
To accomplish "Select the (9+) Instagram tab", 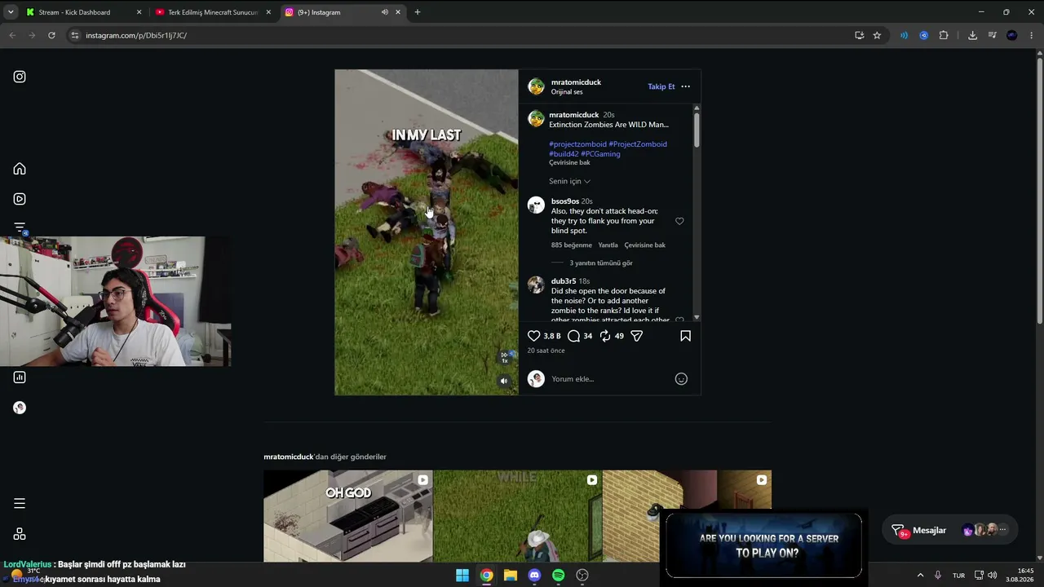I will pos(343,12).
